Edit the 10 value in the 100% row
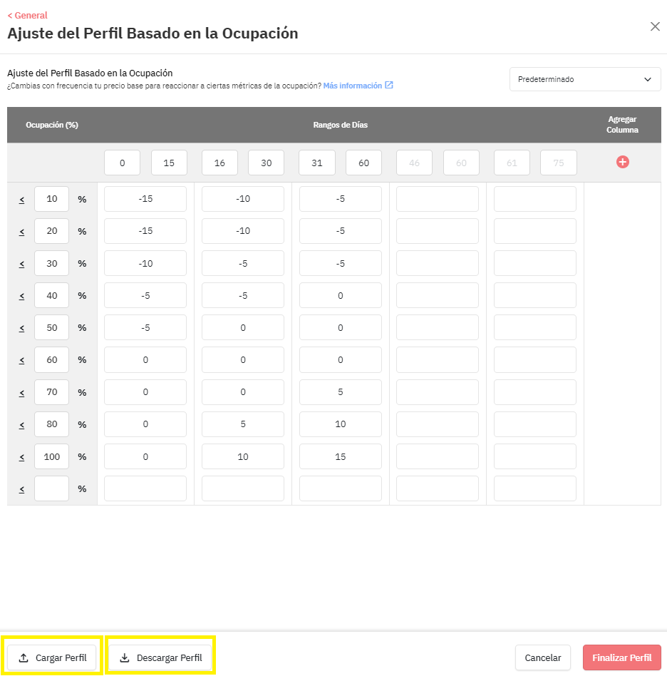The height and width of the screenshot is (676, 667). pos(243,456)
